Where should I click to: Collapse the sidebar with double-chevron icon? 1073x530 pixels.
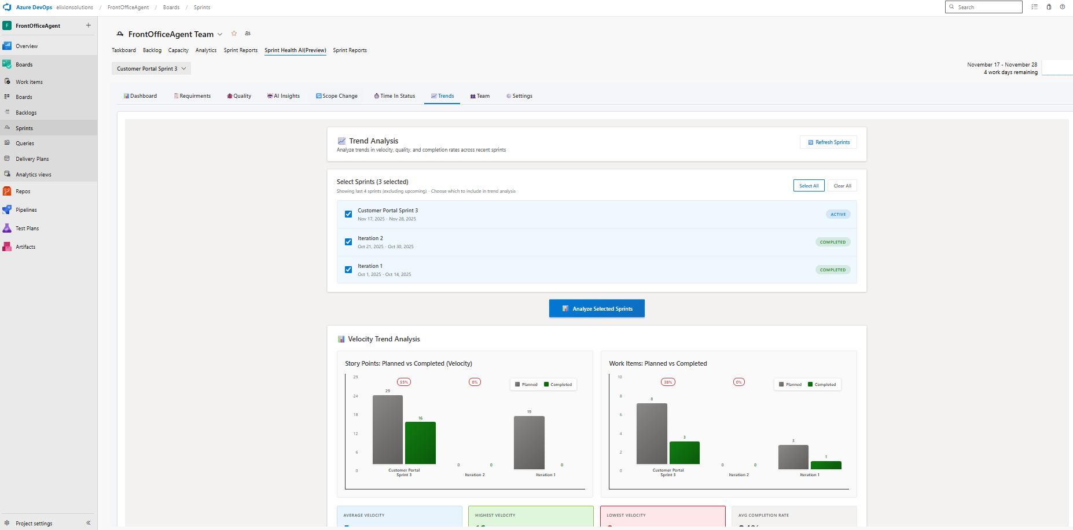pos(89,523)
